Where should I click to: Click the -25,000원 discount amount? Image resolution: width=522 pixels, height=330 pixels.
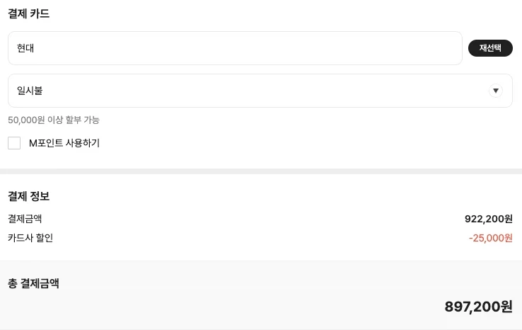tap(490, 238)
